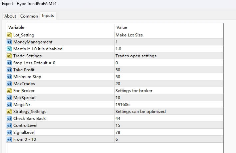Click the MagicNr integer type icon
The height and width of the screenshot is (153, 236).
point(9,104)
